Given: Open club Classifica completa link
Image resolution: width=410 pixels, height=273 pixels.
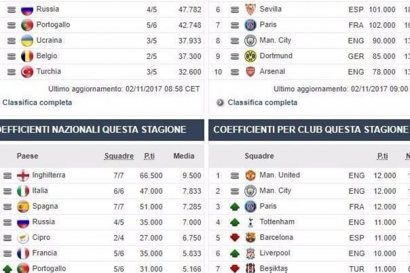Looking at the screenshot, I should tap(262, 102).
